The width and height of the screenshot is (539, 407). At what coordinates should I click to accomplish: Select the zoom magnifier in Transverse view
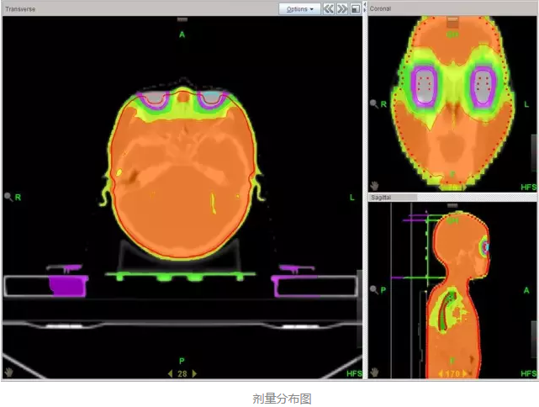pos(8,197)
